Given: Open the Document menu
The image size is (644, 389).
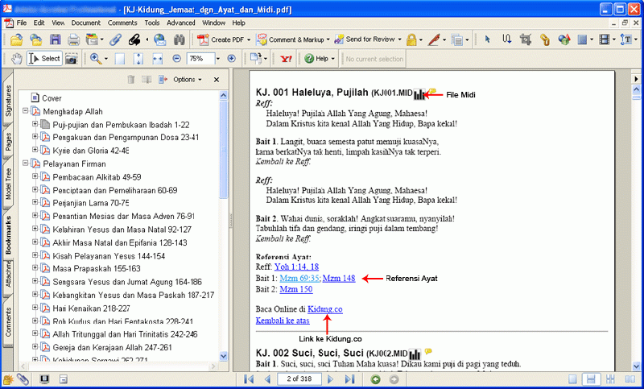Looking at the screenshot, I should (85, 23).
